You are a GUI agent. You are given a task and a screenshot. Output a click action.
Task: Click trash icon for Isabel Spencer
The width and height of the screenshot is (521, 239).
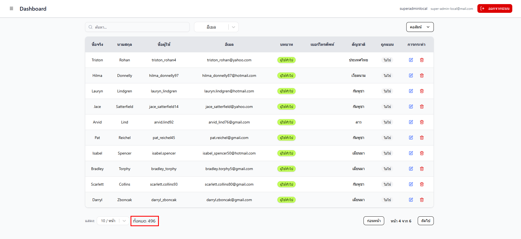(422, 153)
